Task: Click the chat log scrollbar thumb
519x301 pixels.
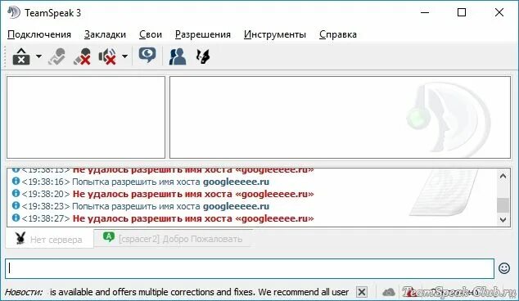Action: [x=503, y=205]
